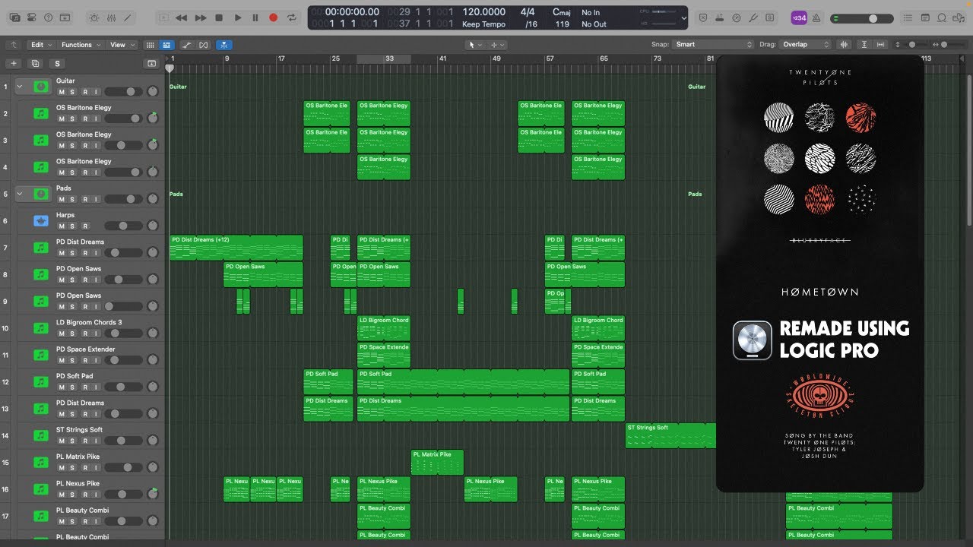Open the LCD display mode dropdown arrow
The width and height of the screenshot is (973, 547).
click(x=683, y=17)
